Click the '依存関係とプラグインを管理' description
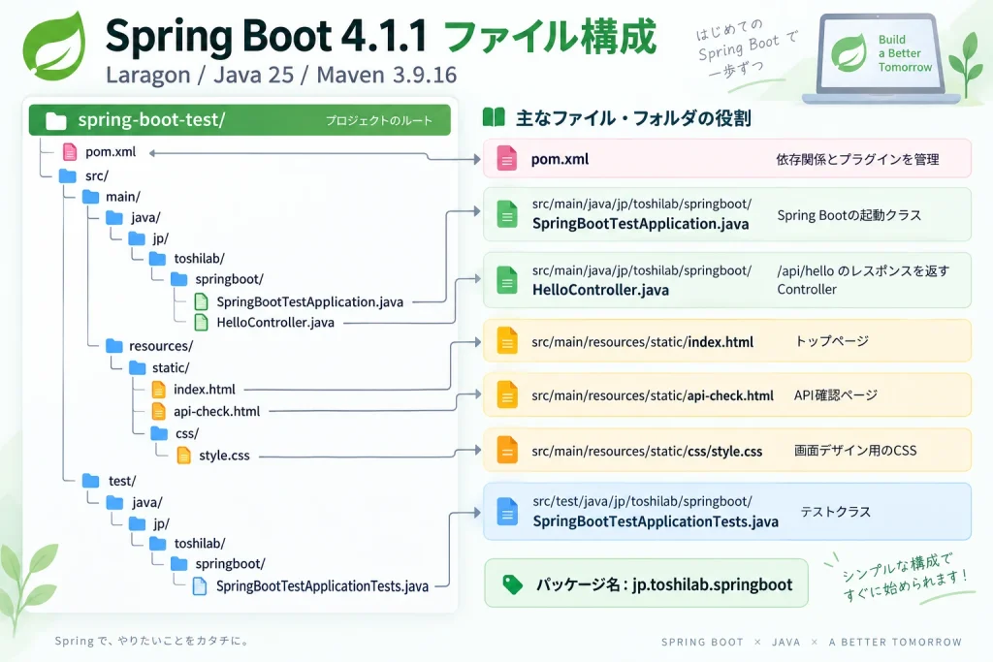Image resolution: width=993 pixels, height=662 pixels. [x=857, y=159]
